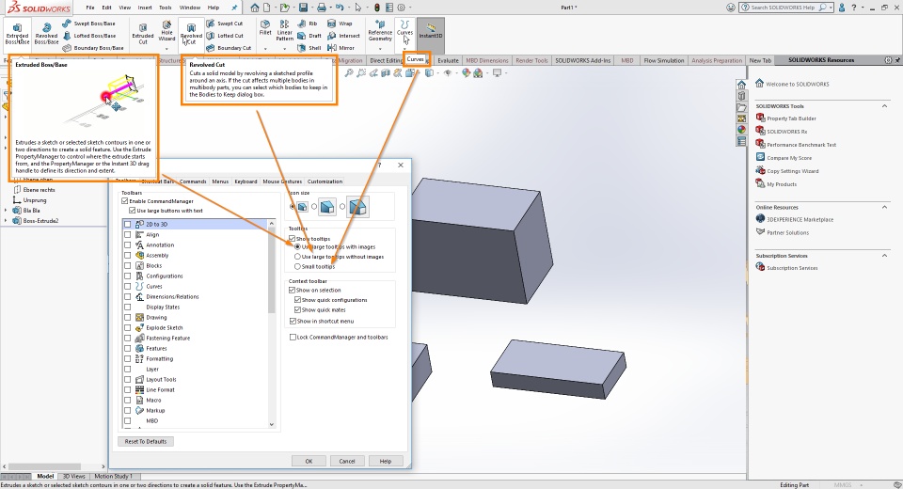Open the Hole Wizard dropdown arrow
Viewport: 903px width, 489px height.
coord(166,49)
